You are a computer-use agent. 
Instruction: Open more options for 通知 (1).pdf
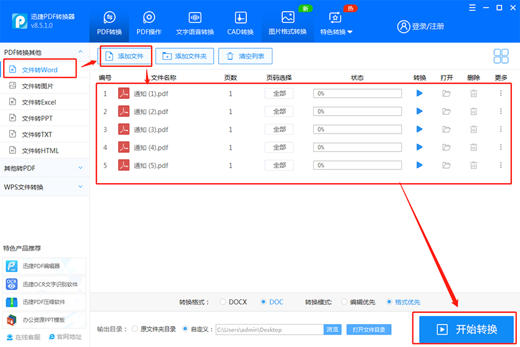click(501, 93)
